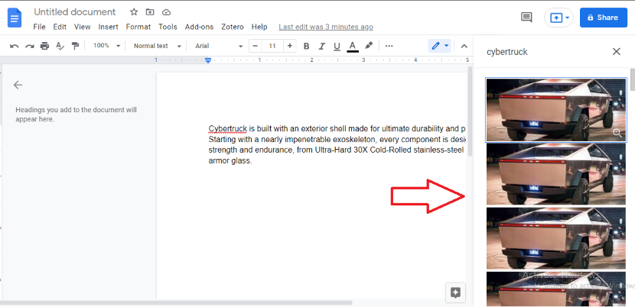Screen dimensions: 635x307
Task: Open the Insert menu
Action: point(108,27)
